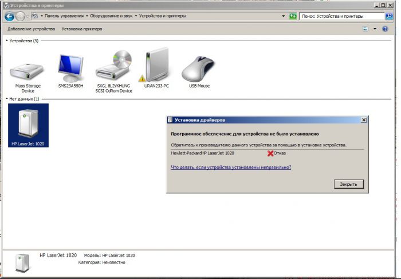Screen dimensions: 401x279
Task: Collapse the Нет данных (1) group
Action: click(x=7, y=99)
